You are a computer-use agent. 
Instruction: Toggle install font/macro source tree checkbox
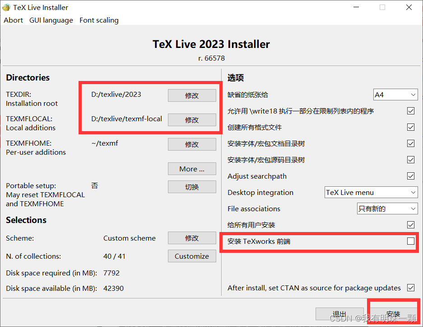point(411,160)
